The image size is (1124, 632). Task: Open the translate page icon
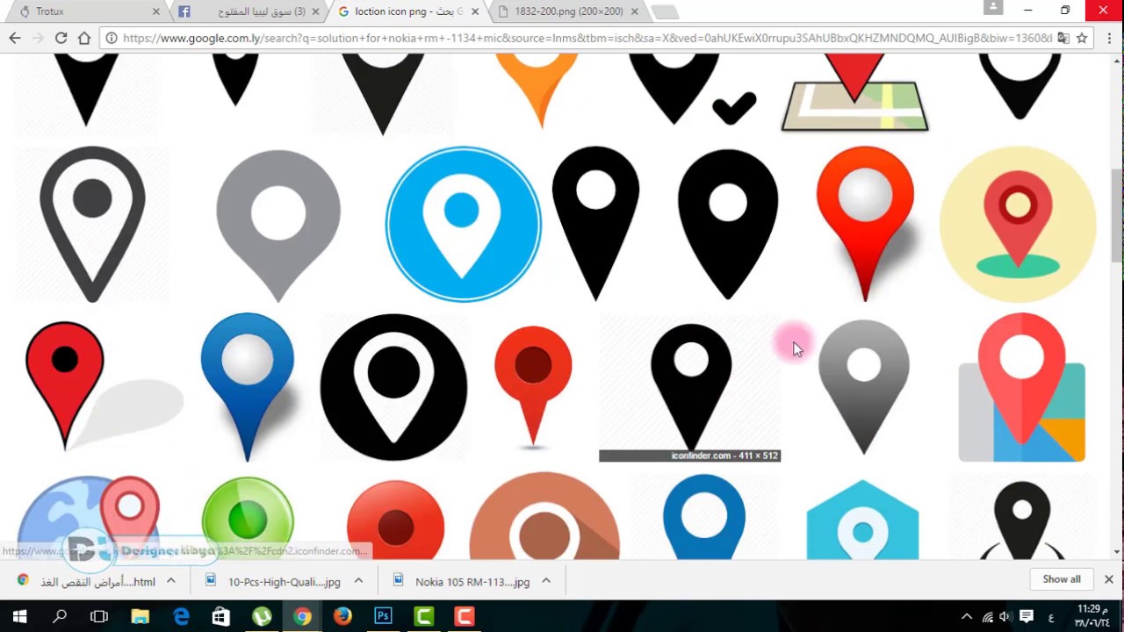coord(1063,38)
